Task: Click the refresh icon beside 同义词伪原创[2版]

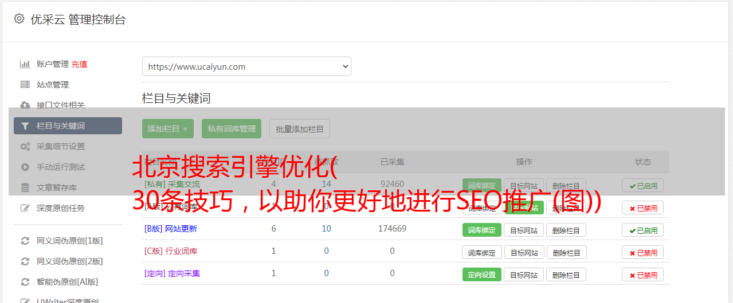Action: [x=25, y=261]
